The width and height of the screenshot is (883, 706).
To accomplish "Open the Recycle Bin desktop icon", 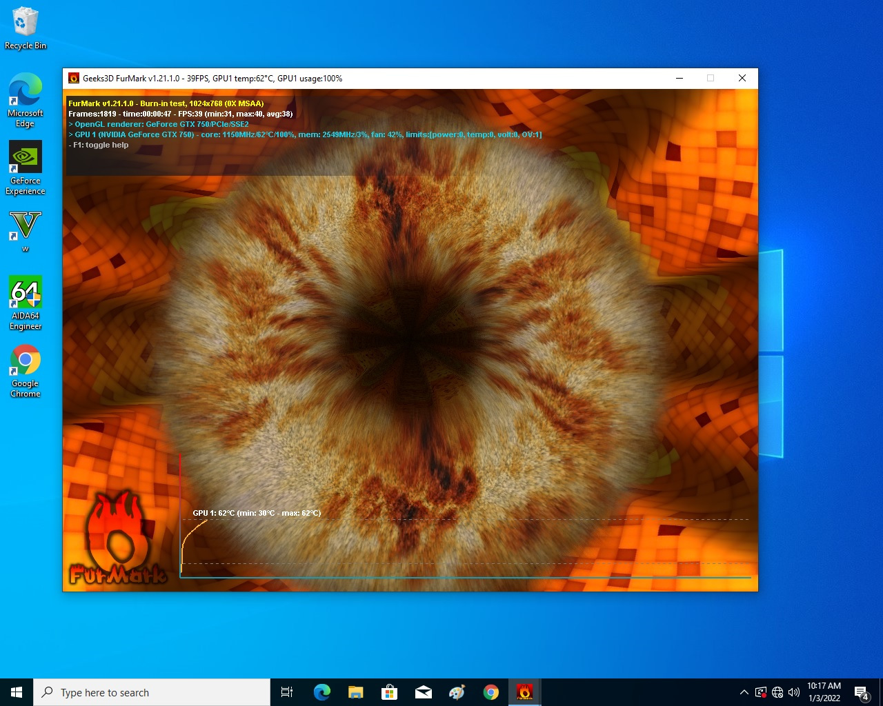I will [x=26, y=28].
